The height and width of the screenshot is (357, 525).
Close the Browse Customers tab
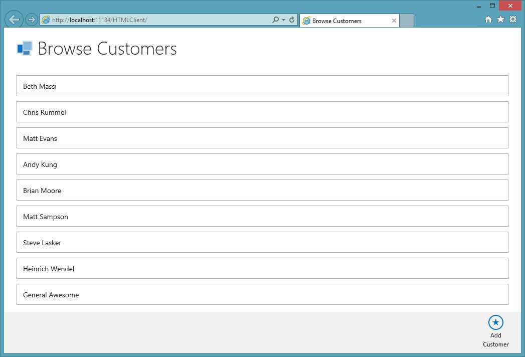(x=394, y=21)
